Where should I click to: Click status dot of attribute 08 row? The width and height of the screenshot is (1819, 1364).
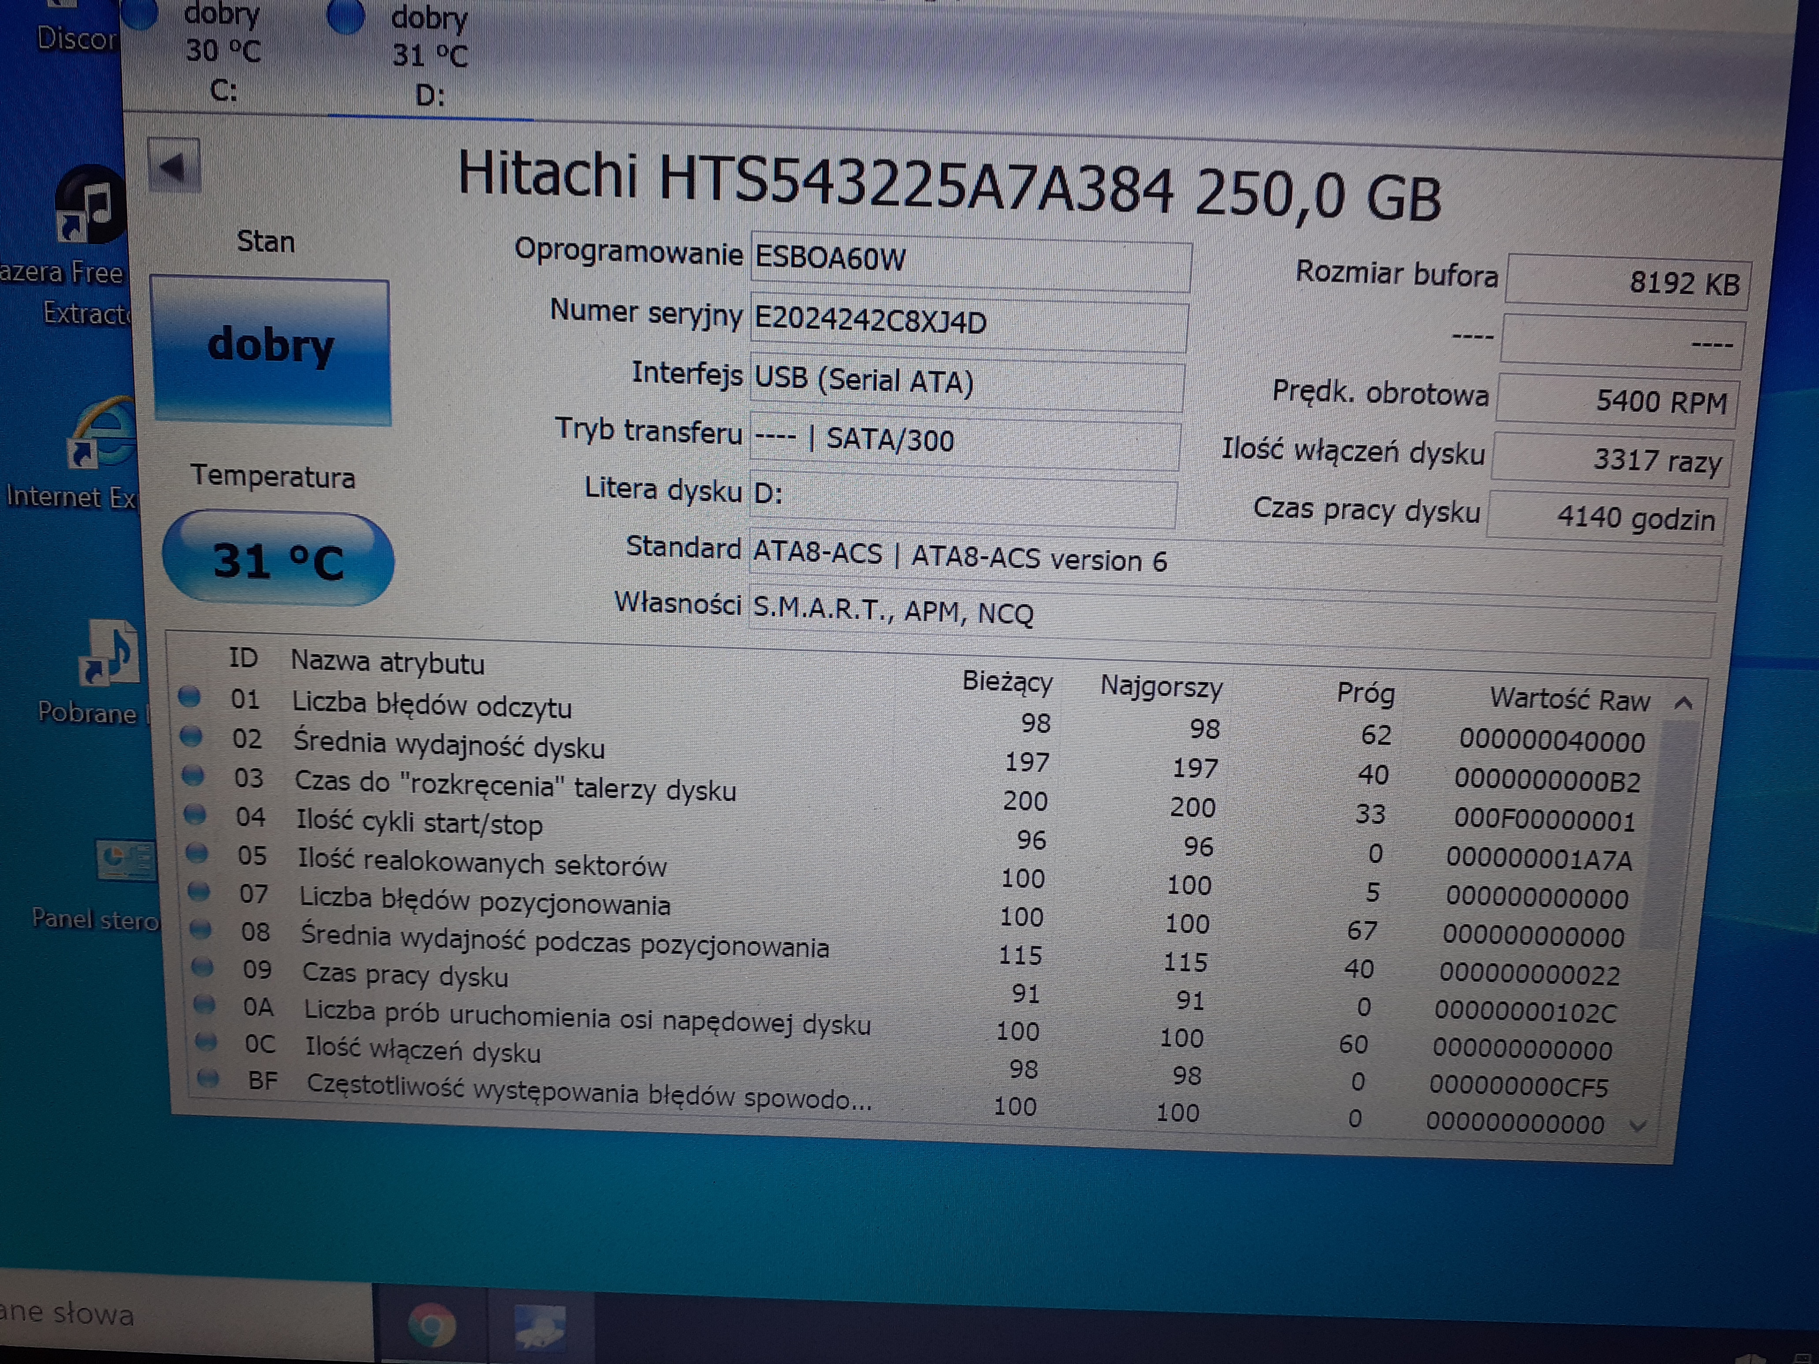(200, 929)
